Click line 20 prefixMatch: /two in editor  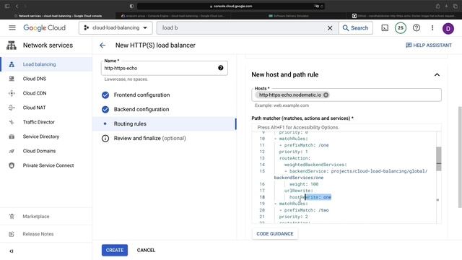[304, 210]
